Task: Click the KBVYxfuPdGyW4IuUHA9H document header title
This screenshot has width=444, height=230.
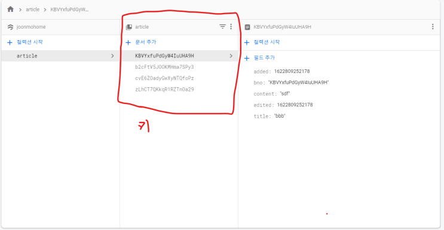Action: pos(282,27)
